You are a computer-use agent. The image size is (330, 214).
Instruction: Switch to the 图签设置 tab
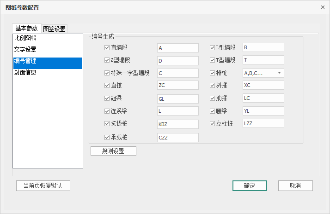click(54, 29)
